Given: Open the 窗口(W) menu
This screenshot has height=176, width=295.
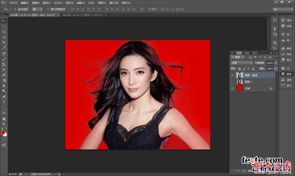Looking at the screenshot, I should (114, 3).
